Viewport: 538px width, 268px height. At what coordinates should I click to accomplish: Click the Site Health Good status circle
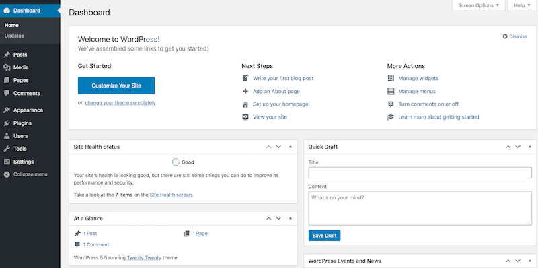(x=176, y=162)
